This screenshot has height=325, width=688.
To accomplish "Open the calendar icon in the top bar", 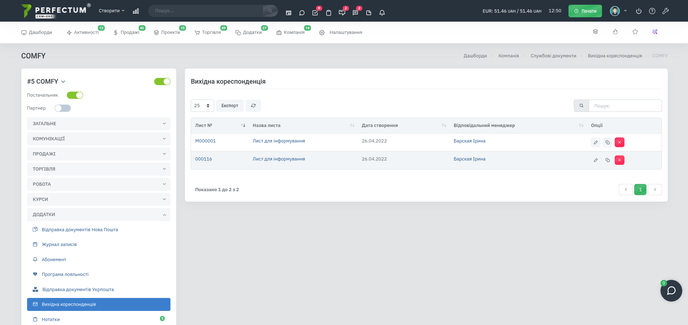I will (x=289, y=13).
